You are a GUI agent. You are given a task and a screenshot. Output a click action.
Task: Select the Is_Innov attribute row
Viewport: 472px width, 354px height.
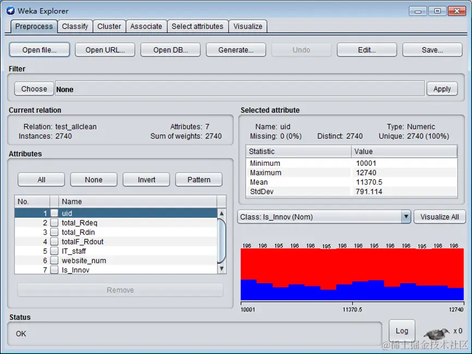[x=116, y=269]
